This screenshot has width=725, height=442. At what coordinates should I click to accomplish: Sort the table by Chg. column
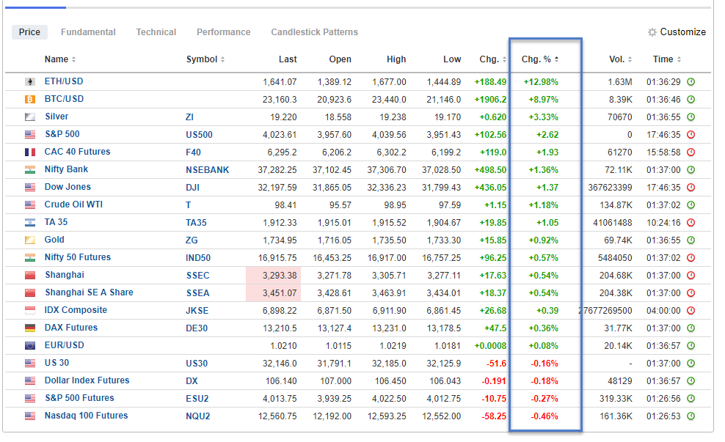tap(493, 59)
